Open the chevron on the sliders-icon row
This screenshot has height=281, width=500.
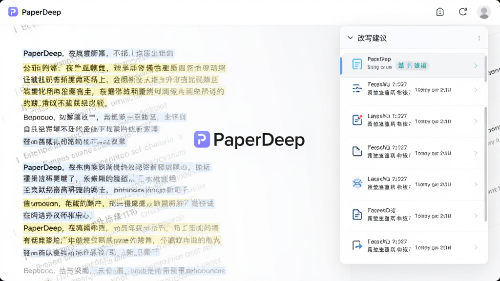click(x=476, y=90)
